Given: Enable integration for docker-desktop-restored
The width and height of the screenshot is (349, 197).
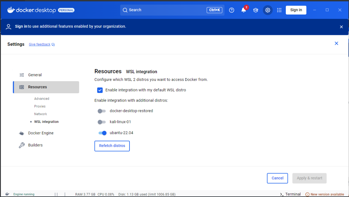Looking at the screenshot, I should 102,111.
